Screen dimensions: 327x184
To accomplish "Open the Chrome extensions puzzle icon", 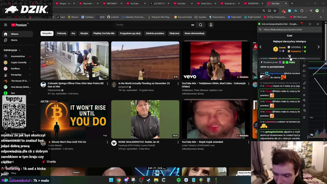I will [302, 11].
